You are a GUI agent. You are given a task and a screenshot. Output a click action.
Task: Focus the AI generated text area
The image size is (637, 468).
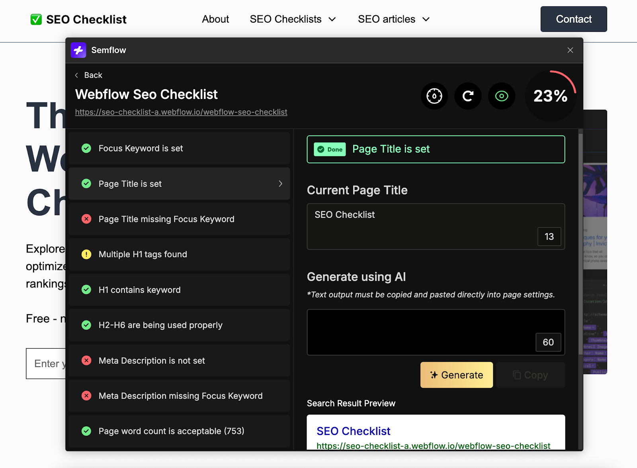436,332
